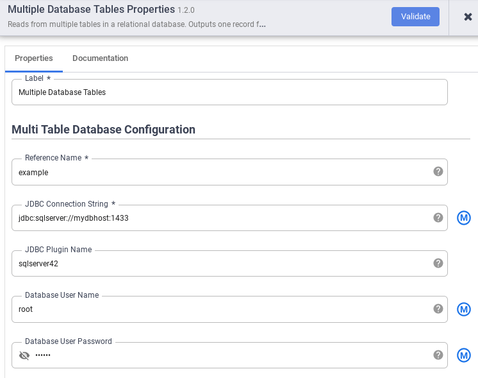Viewport: 478px width, 378px height.
Task: Switch to the Properties tab
Action: point(34,58)
